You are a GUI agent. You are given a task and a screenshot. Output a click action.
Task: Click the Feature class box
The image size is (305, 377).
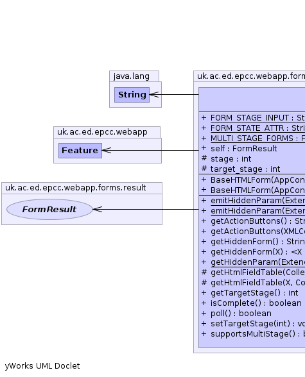click(80, 151)
